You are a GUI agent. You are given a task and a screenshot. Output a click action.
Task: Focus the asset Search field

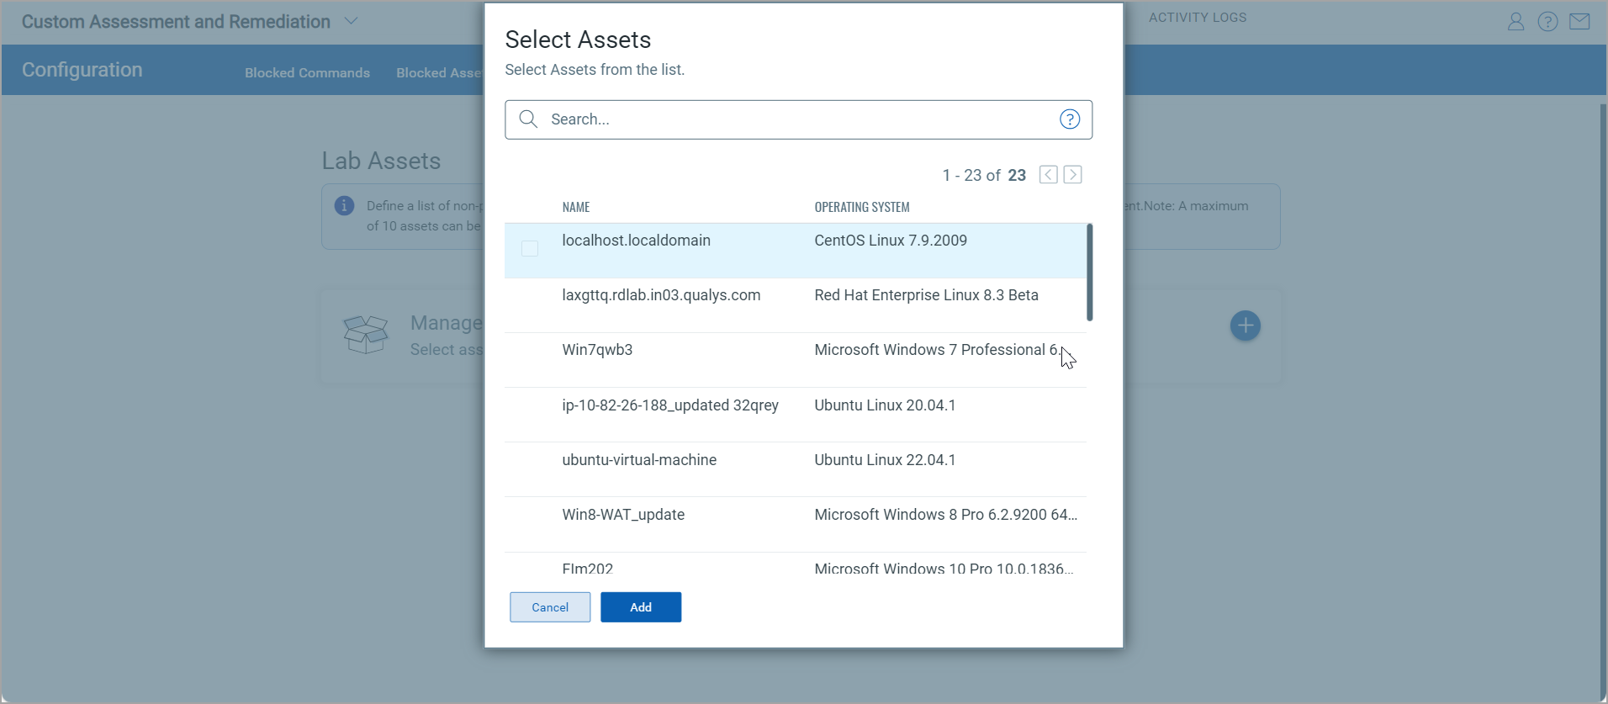click(799, 119)
